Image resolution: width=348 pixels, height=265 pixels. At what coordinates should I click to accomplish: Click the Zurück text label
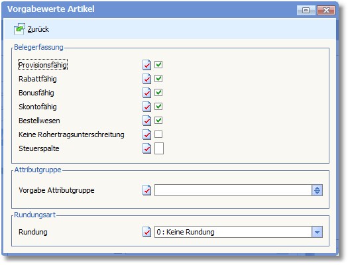tap(38, 29)
